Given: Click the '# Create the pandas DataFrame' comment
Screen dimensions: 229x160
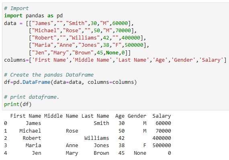Looking at the screenshot, I should click(x=49, y=75).
